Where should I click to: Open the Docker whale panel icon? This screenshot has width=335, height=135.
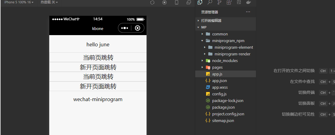[x=248, y=2]
